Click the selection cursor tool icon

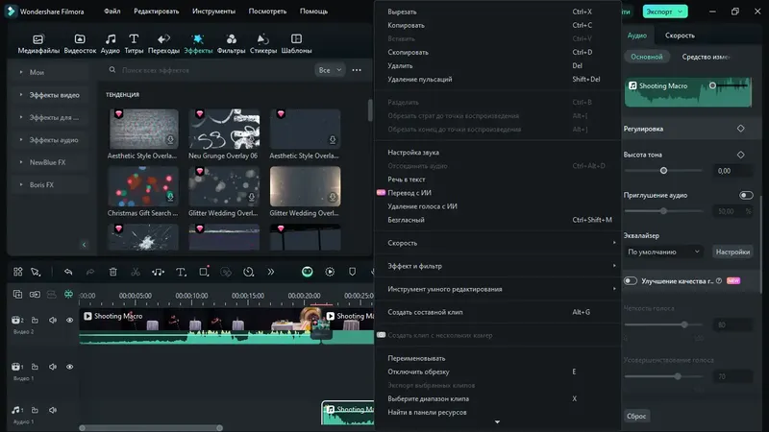(x=36, y=272)
